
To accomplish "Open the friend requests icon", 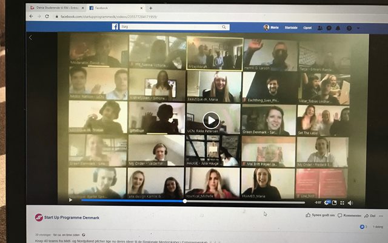I will tap(320, 28).
